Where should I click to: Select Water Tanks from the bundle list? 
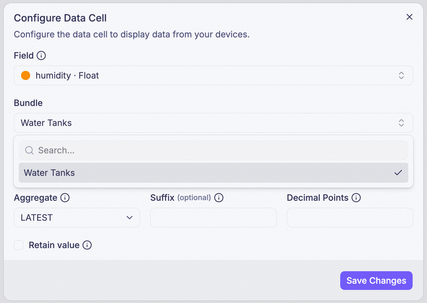click(213, 173)
